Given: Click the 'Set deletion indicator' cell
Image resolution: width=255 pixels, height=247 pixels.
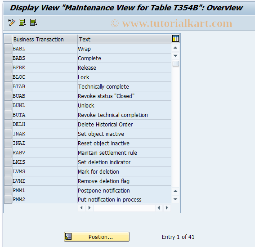Looking at the screenshot, I should (125, 162).
